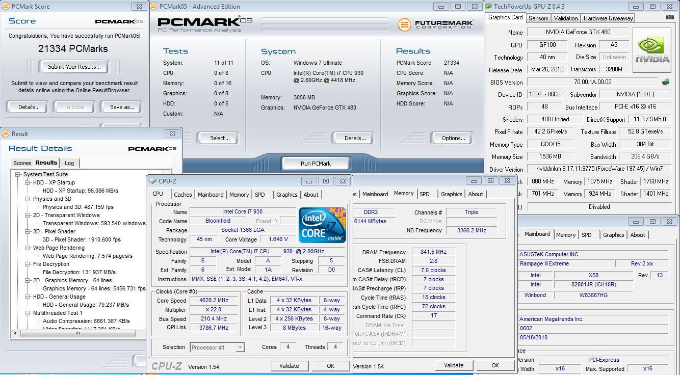This screenshot has width=680, height=375.
Task: Click the Bandwidth 206.4 GB/s value
Action: point(645,156)
